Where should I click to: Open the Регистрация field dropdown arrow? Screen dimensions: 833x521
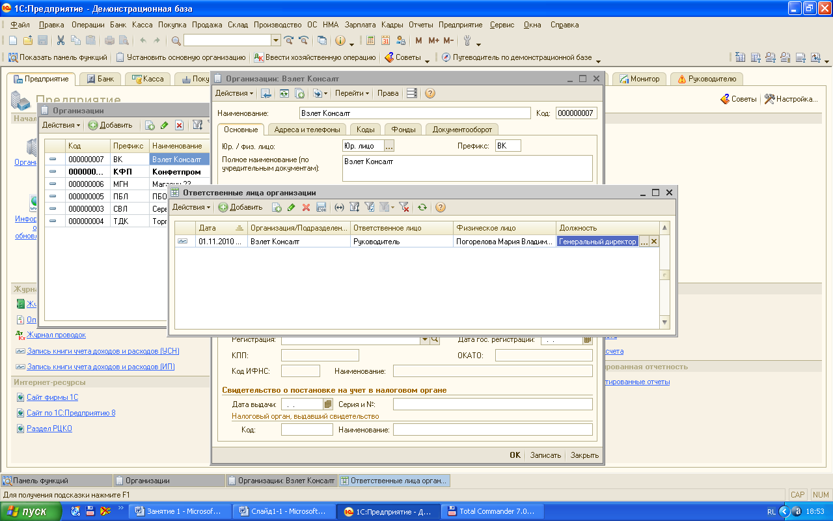pyautogui.click(x=426, y=339)
